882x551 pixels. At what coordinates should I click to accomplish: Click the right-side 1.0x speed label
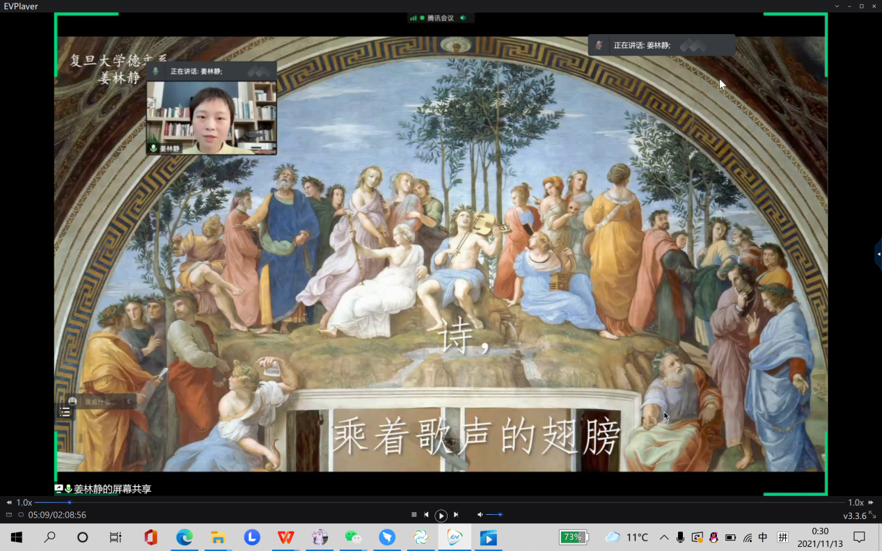856,502
